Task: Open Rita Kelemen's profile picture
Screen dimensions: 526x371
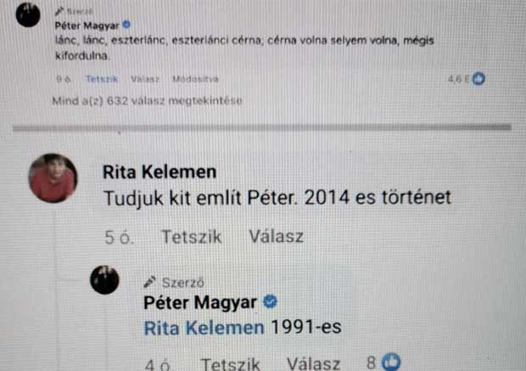Action: [53, 178]
